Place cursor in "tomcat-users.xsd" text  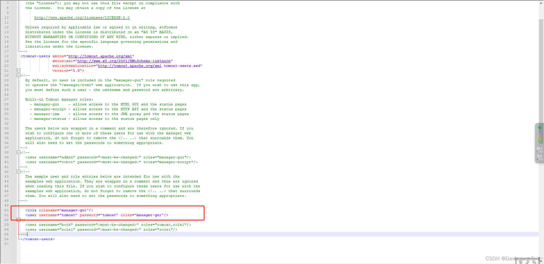click(x=182, y=66)
